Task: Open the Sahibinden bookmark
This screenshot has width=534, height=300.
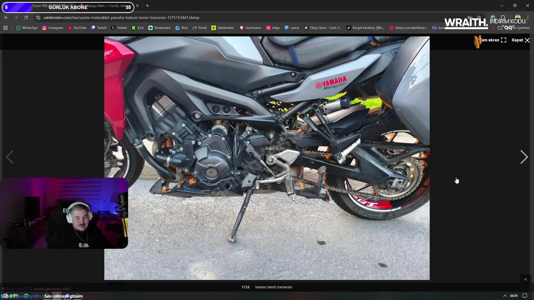Action: point(222,27)
